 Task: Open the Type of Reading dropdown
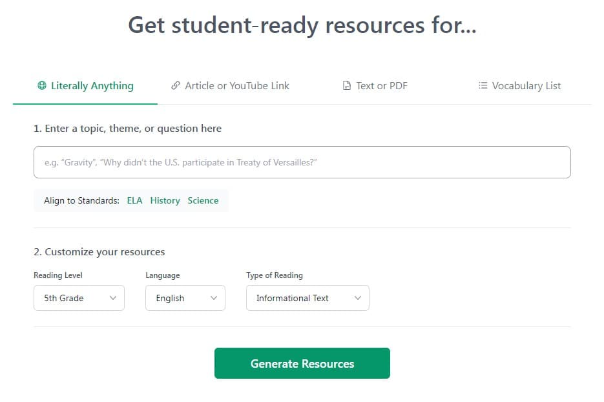pyautogui.click(x=307, y=298)
